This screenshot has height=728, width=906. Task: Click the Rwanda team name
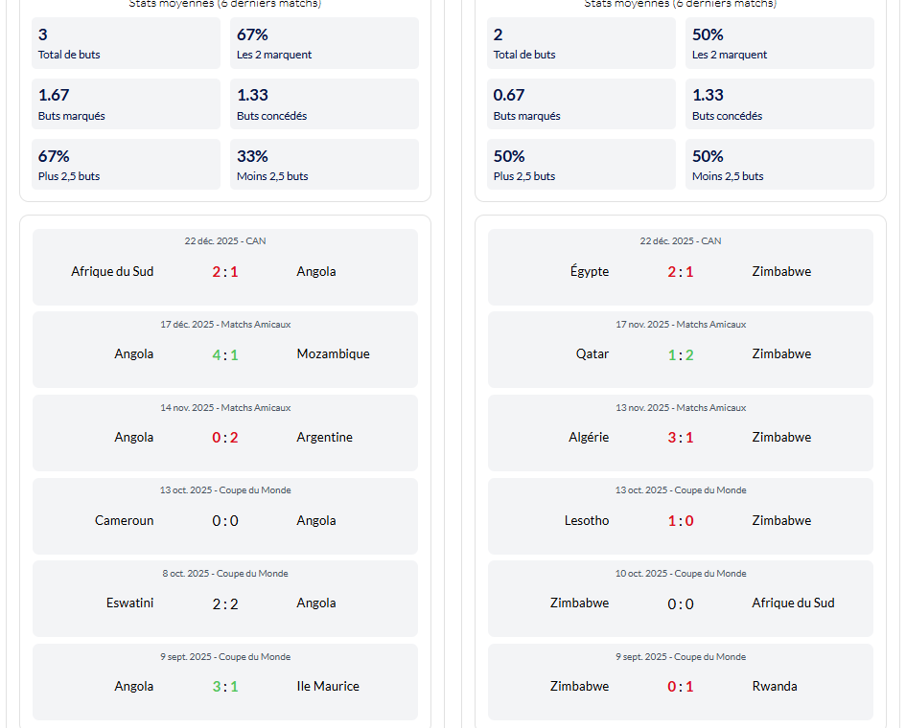tap(774, 687)
